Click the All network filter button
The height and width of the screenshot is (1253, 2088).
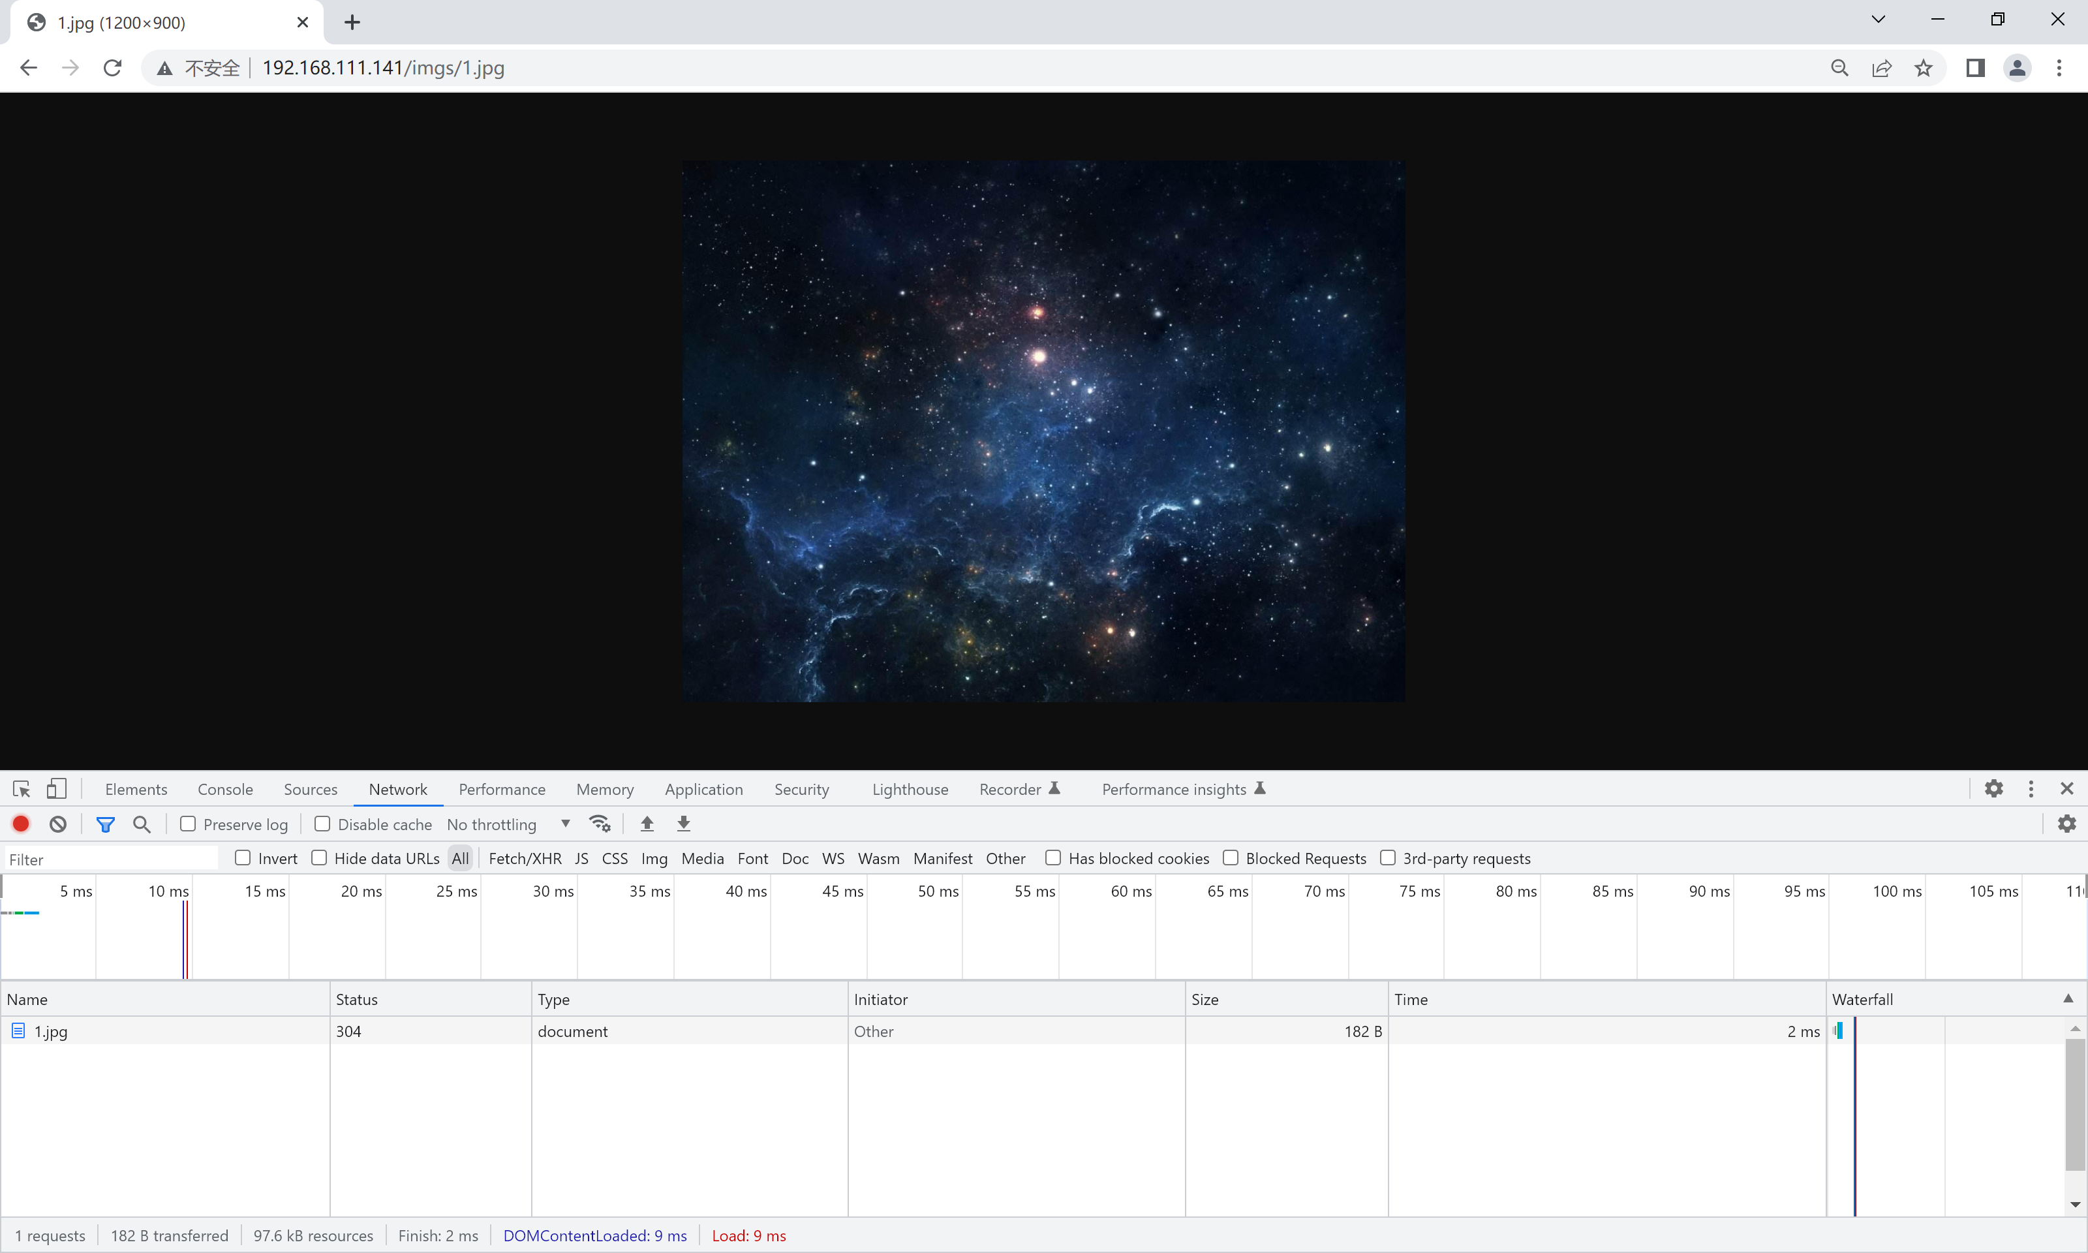(x=458, y=858)
